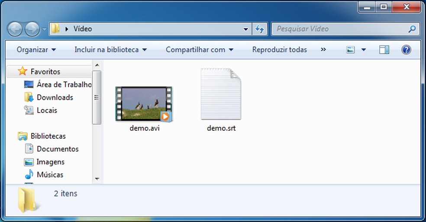Image resolution: width=426 pixels, height=222 pixels.
Task: Minimize the Vídeo Explorer window
Action: tap(367, 7)
